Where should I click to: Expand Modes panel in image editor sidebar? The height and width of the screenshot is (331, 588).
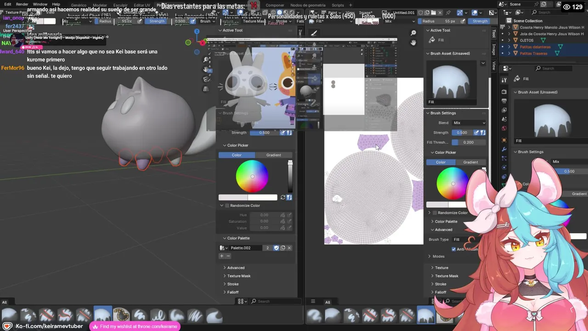pyautogui.click(x=436, y=257)
